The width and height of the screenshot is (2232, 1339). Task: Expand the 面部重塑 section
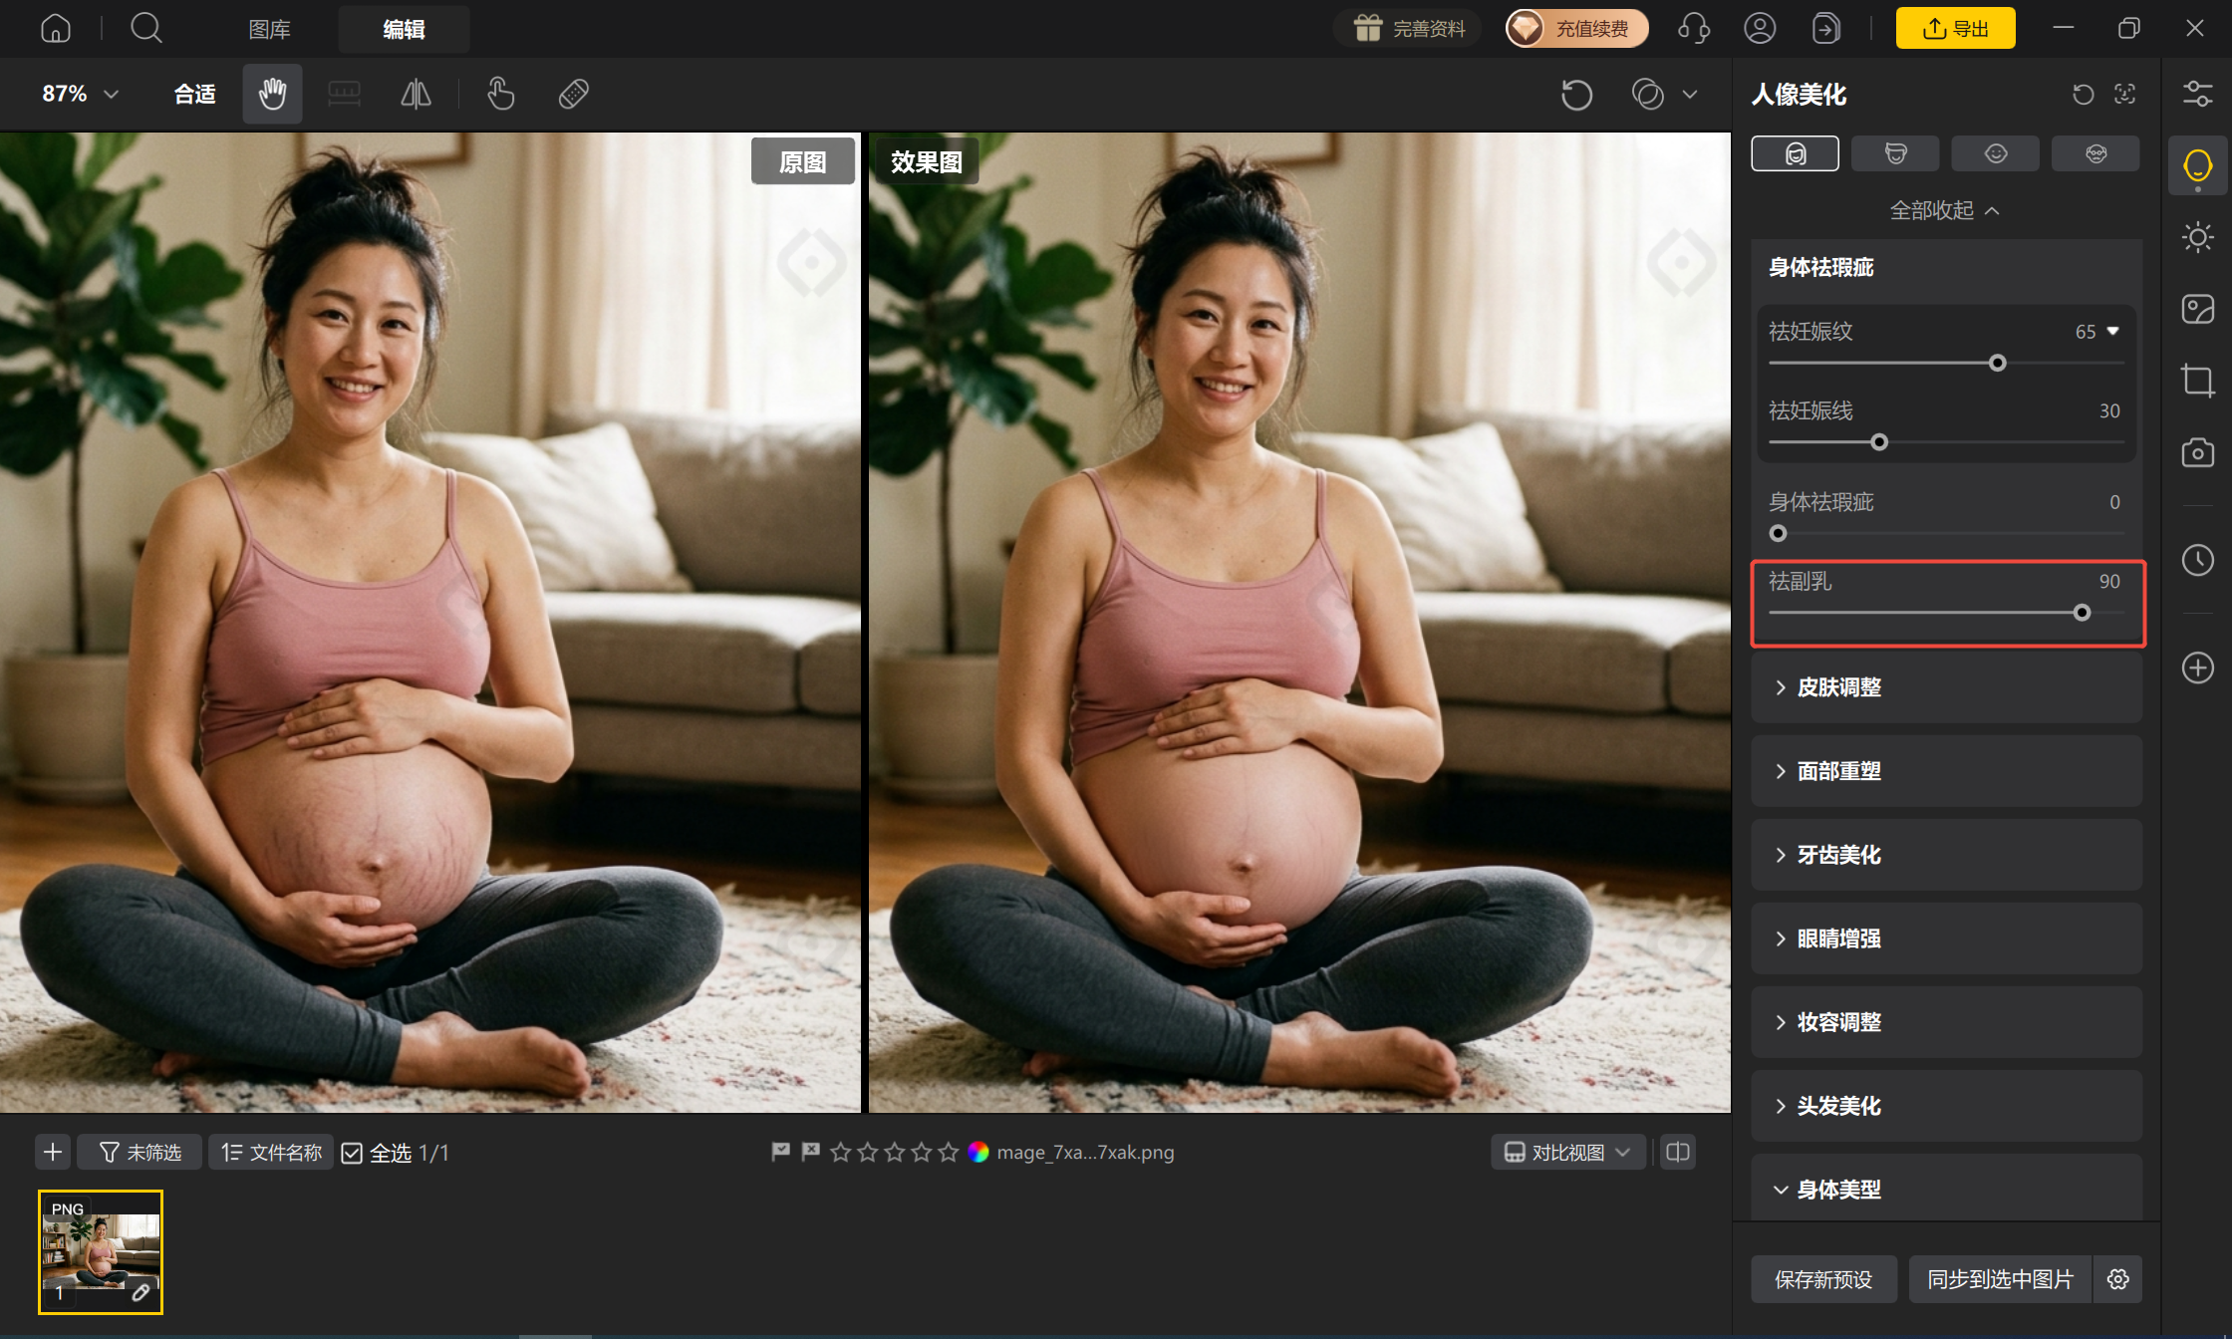1946,771
